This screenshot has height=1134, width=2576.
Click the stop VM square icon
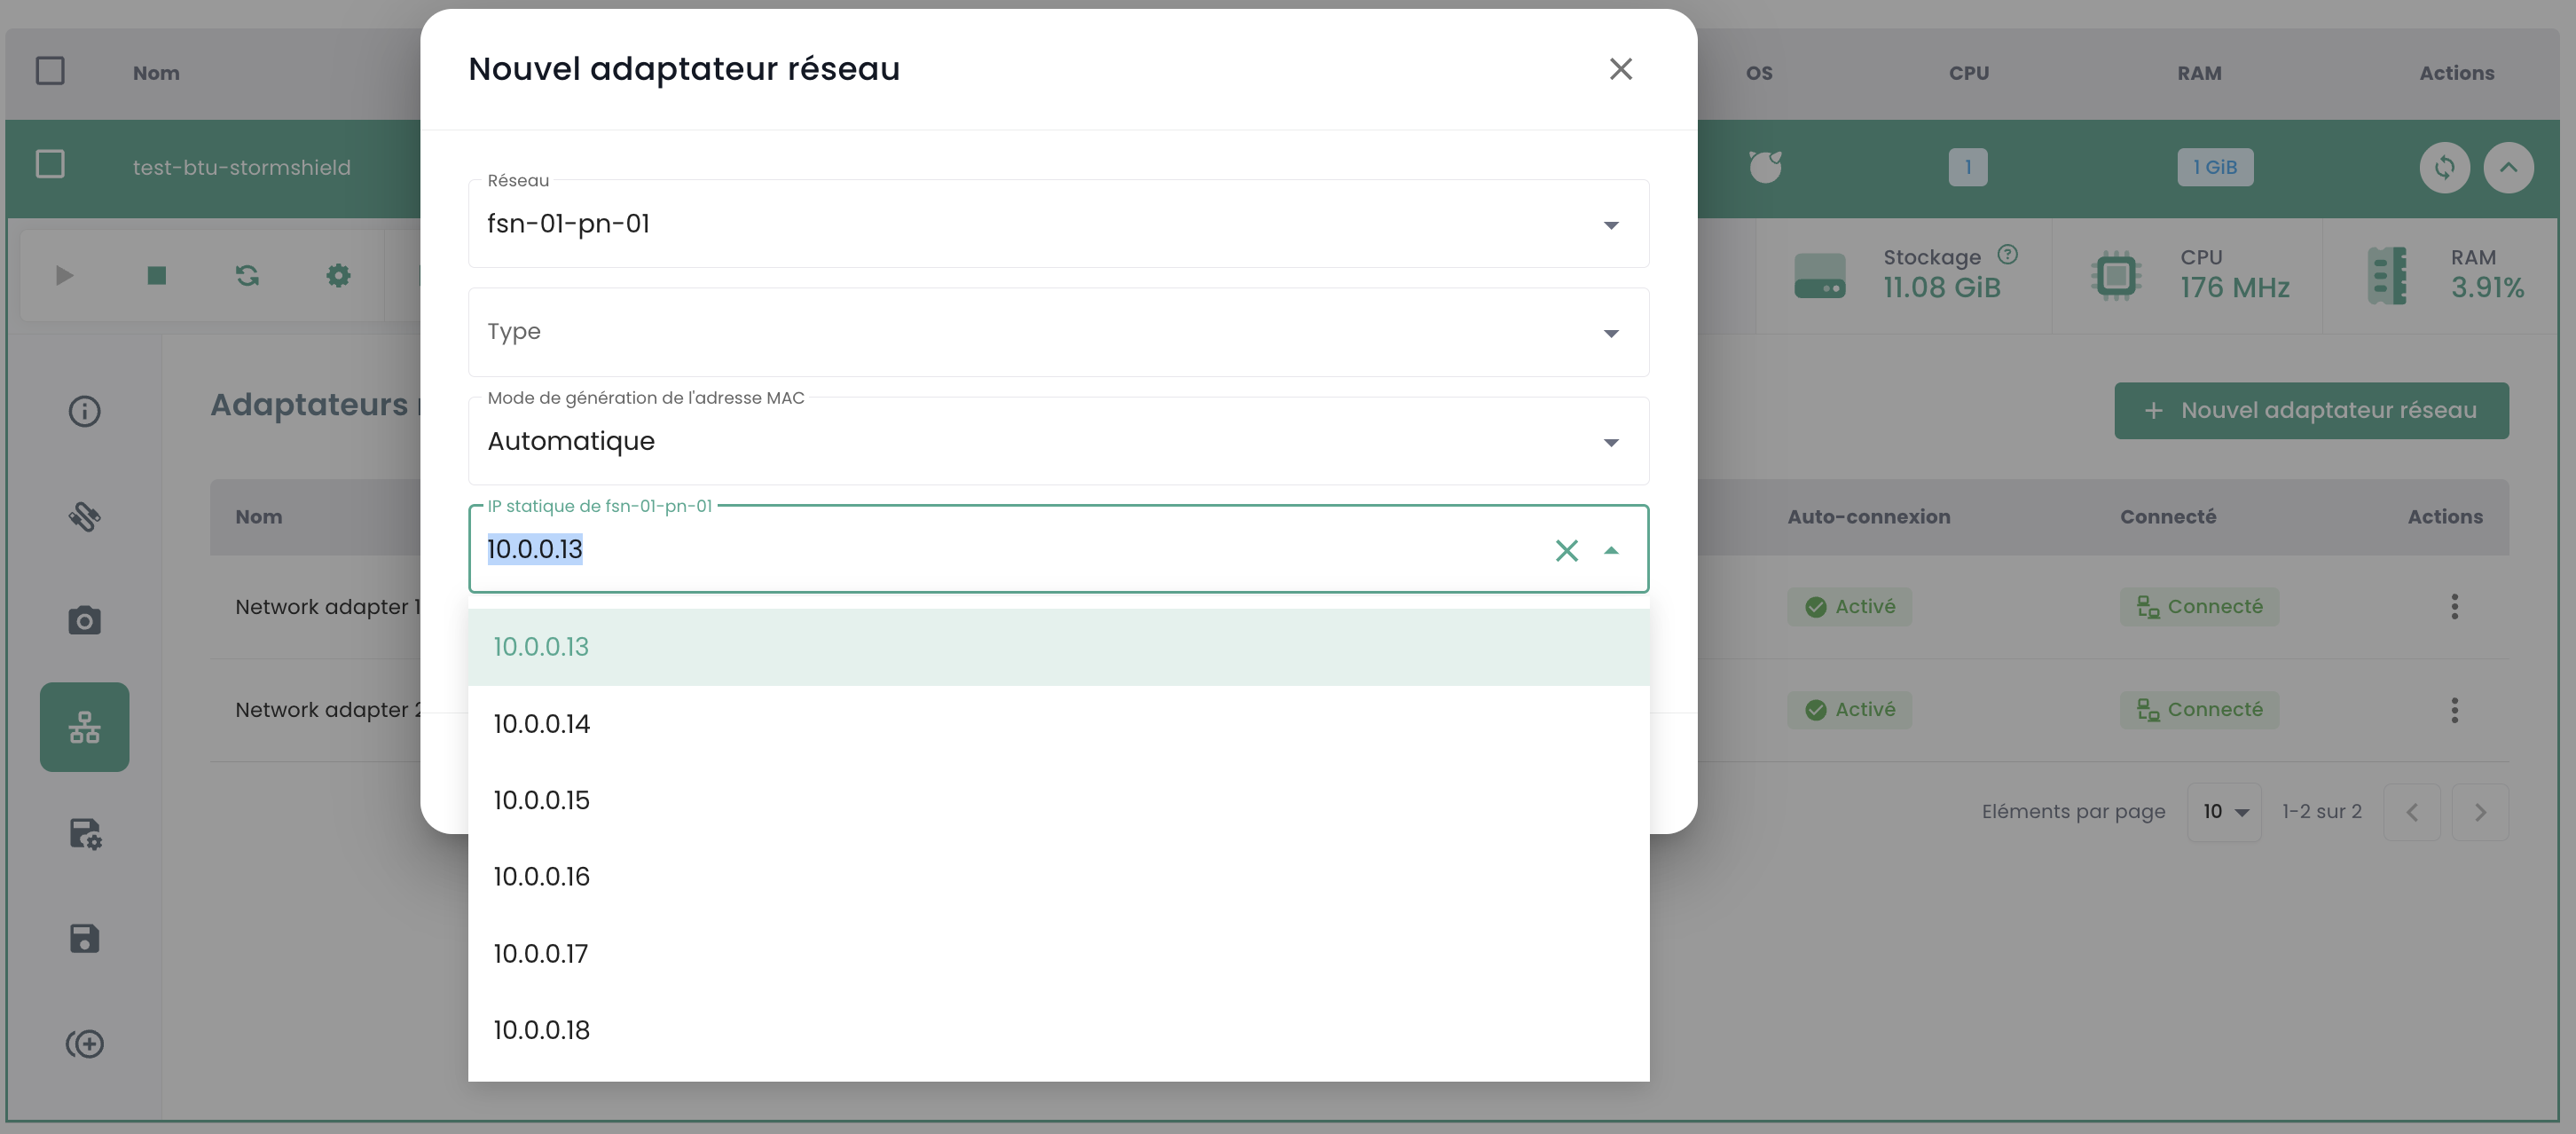156,275
